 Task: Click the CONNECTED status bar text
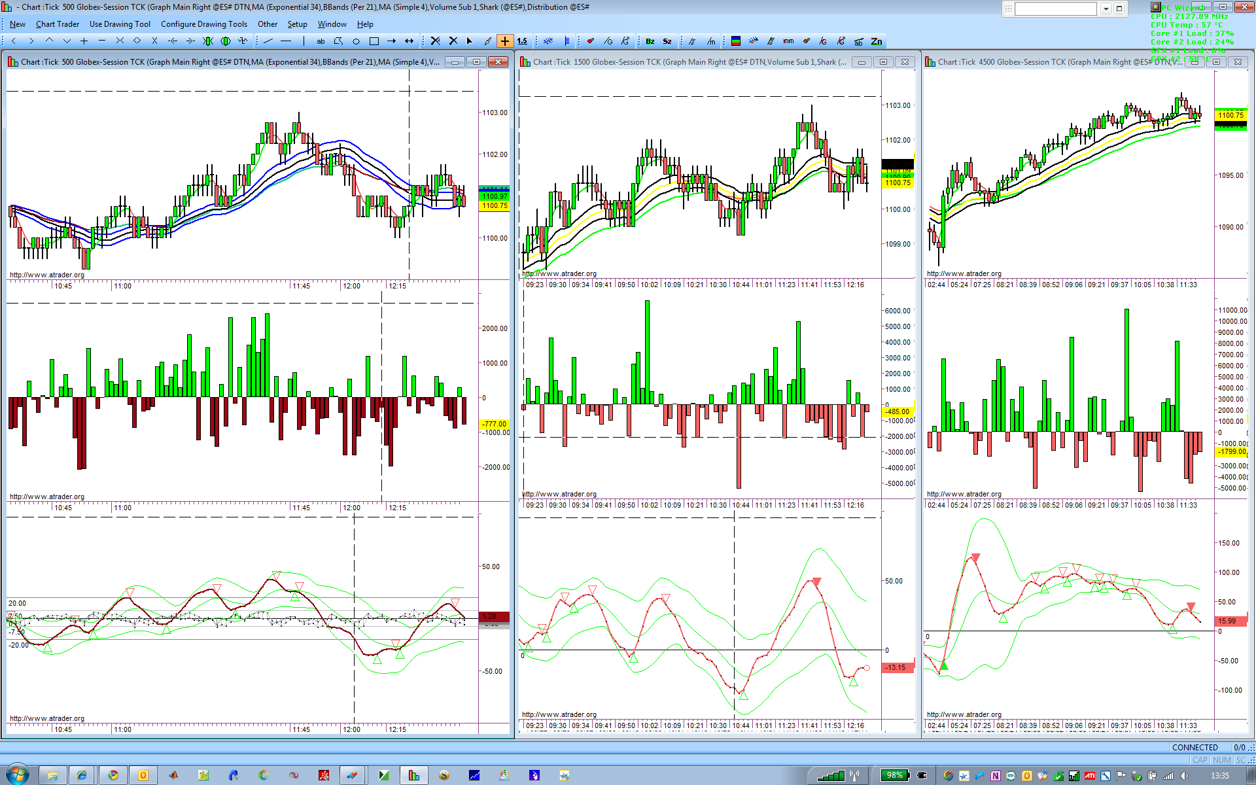pos(1195,748)
